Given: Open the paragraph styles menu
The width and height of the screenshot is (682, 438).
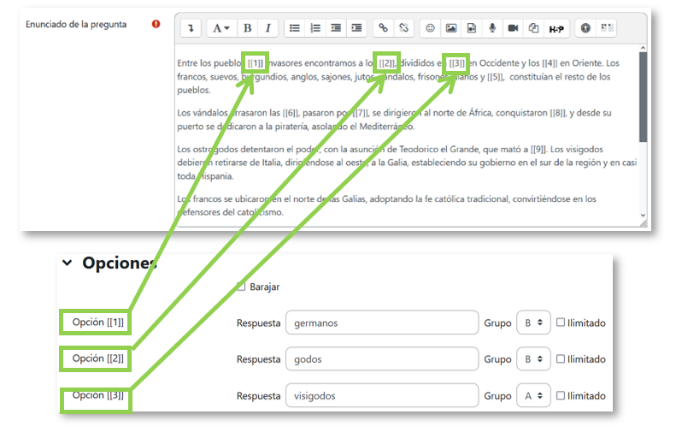Looking at the screenshot, I should click(x=221, y=28).
